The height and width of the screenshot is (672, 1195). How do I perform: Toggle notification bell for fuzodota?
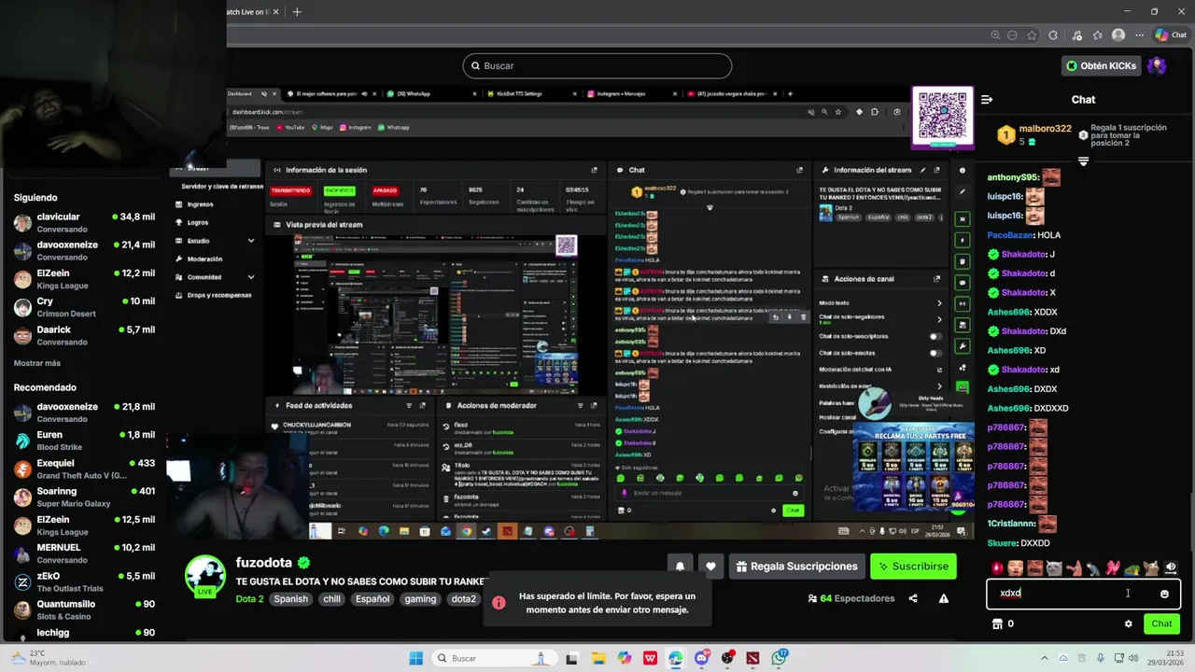(680, 567)
